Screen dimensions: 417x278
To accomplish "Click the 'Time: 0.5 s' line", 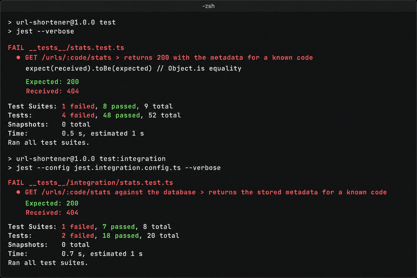I will [x=76, y=133].
